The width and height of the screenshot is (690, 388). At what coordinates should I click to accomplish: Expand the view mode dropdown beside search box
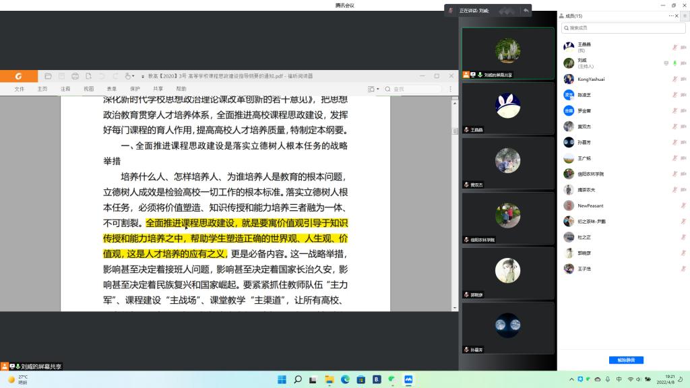coord(373,89)
